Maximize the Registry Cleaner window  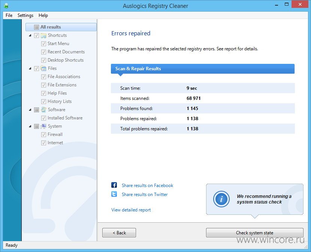pos(286,5)
